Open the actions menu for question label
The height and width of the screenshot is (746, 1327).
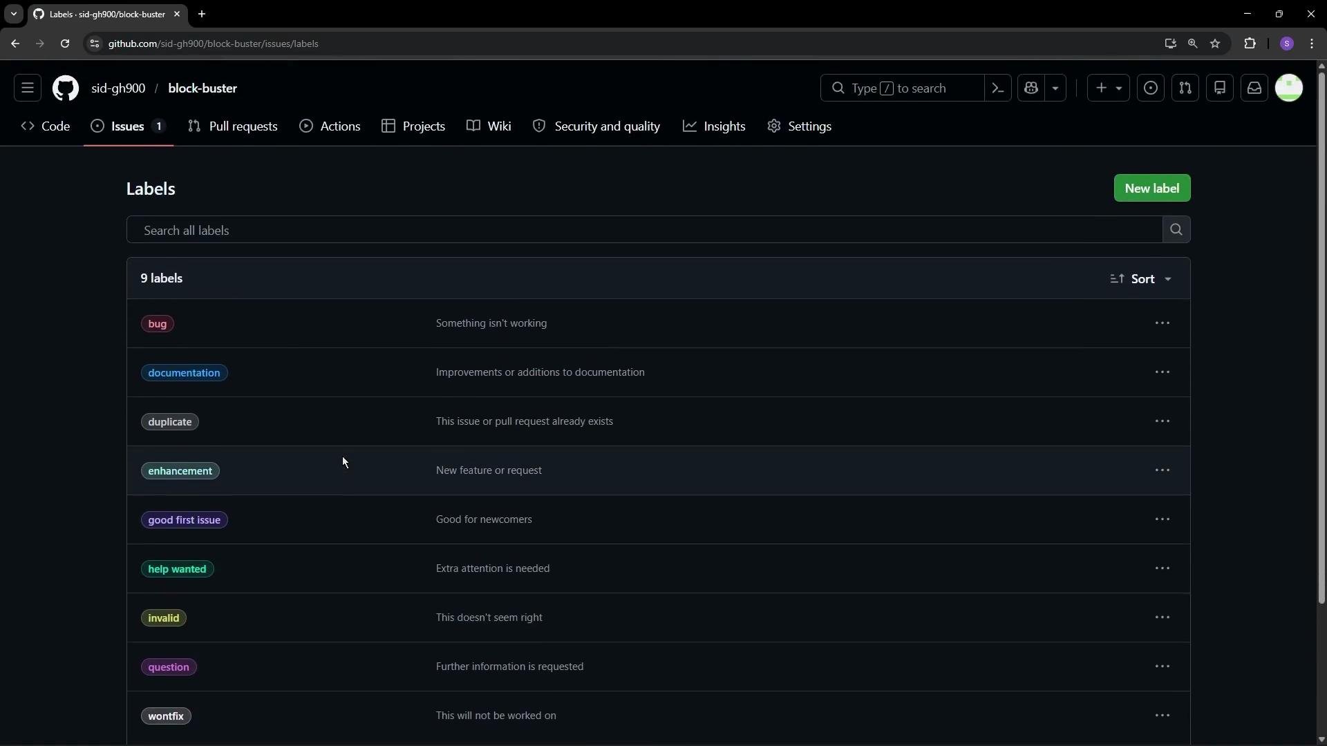[1163, 667]
